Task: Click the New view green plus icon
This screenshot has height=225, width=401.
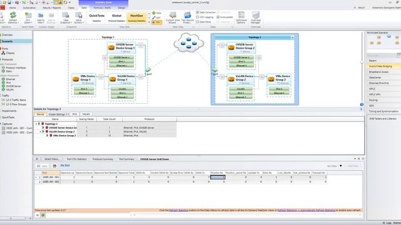Action: click(x=154, y=12)
